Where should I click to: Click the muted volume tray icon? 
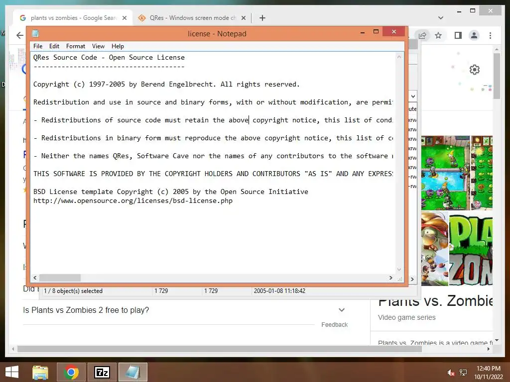[451, 373]
